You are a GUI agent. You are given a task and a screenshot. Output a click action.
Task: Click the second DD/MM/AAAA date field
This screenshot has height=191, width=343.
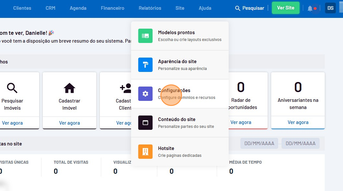click(300, 143)
